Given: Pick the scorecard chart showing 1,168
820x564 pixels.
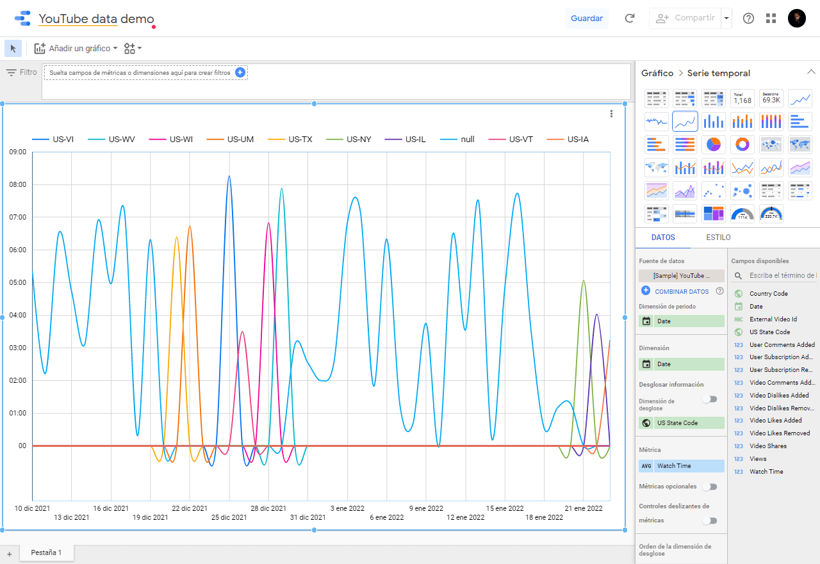Looking at the screenshot, I should tap(742, 99).
